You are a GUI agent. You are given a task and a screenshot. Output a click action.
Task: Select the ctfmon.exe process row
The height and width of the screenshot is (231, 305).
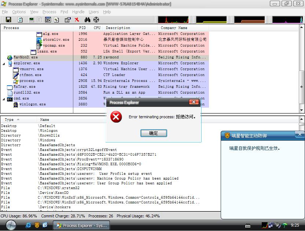104,75
